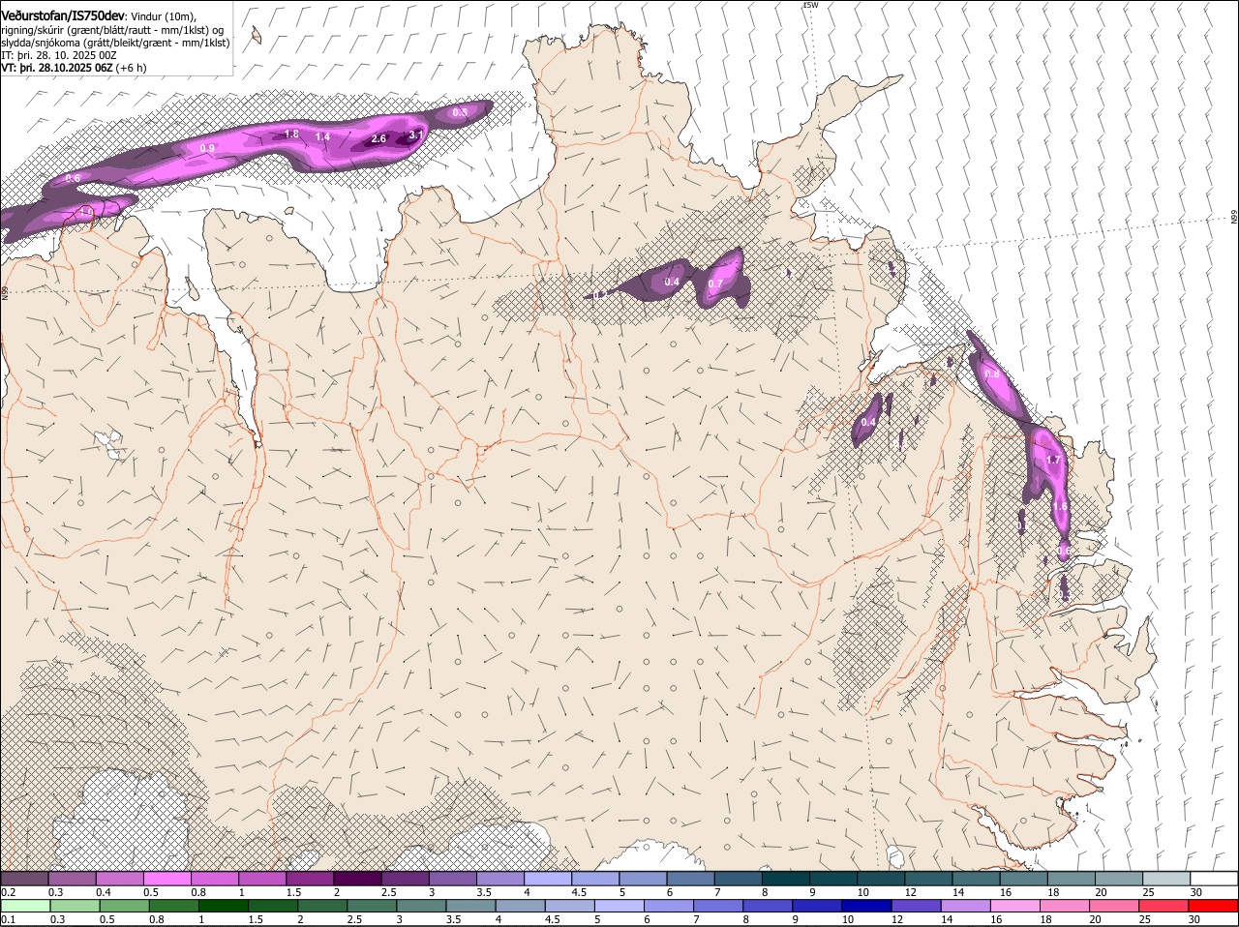Click the 1.7 value in the eastern snow band
This screenshot has width=1239, height=927.
point(1054,461)
